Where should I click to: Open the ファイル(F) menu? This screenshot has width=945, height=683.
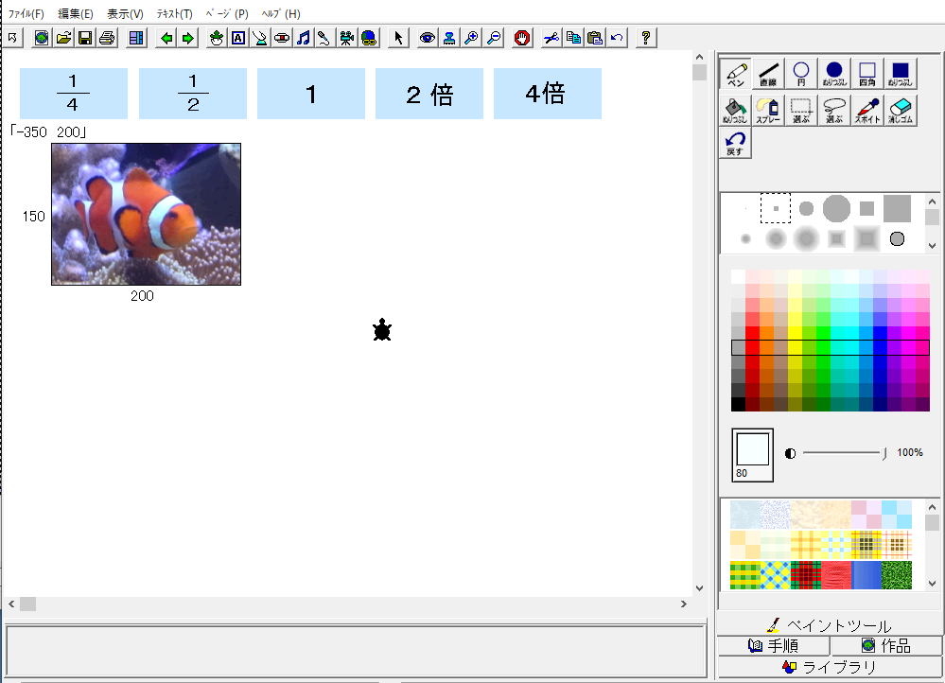pos(26,14)
